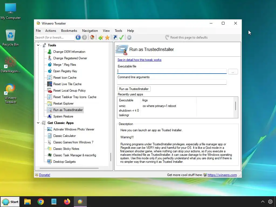Go back with the blue arrow toolbar icon
The height and width of the screenshot is (207, 276).
coord(78,37)
